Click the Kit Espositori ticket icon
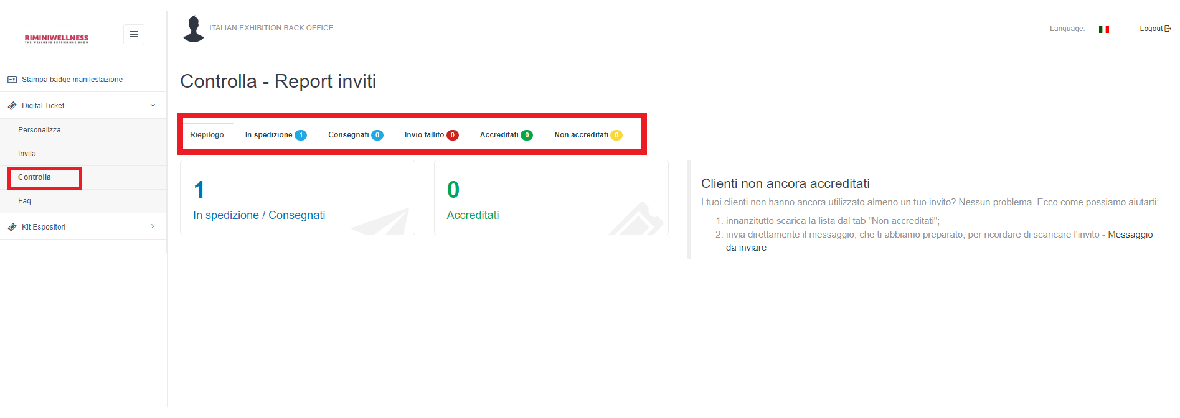 click(x=12, y=227)
